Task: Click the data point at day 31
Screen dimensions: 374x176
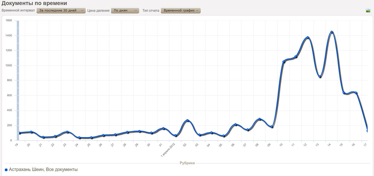Action: coord(163,128)
